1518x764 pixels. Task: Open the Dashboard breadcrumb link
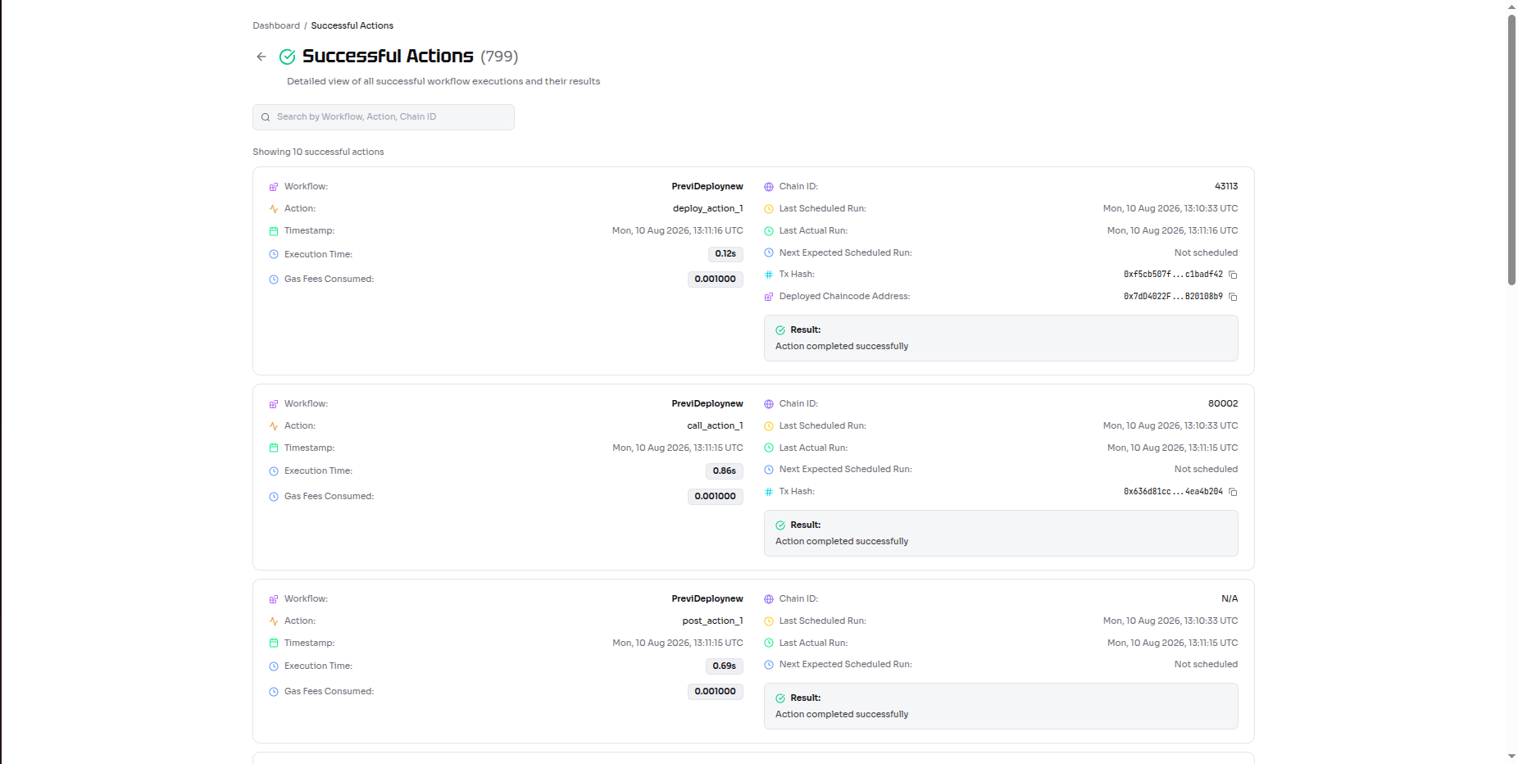coord(276,25)
